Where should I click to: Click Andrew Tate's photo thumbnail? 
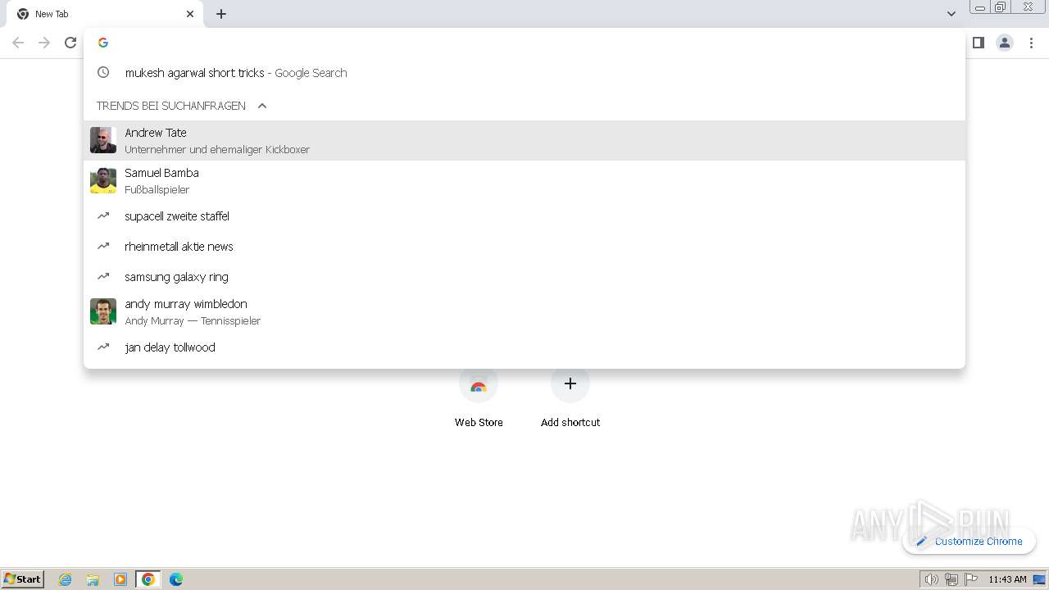(103, 140)
